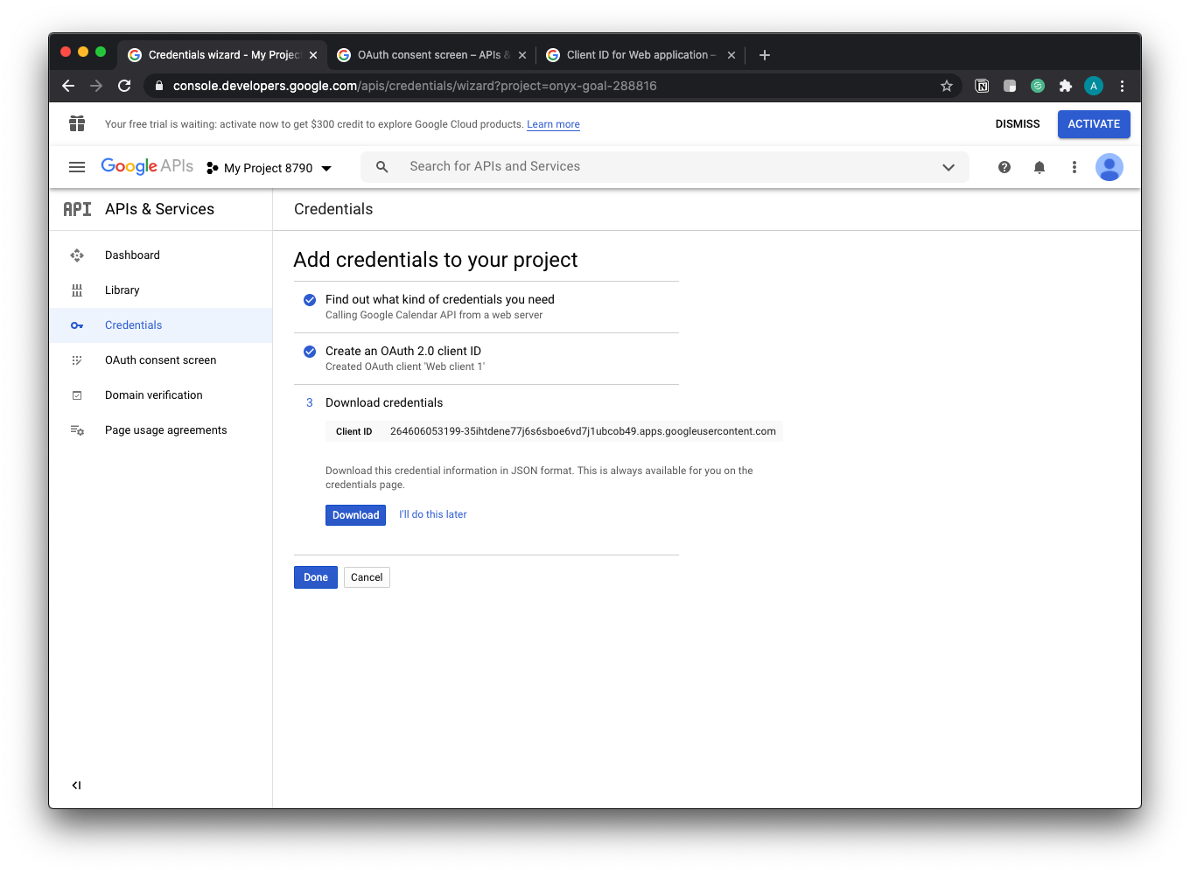Expand the search bar dropdown arrow
The width and height of the screenshot is (1190, 873).
(948, 167)
